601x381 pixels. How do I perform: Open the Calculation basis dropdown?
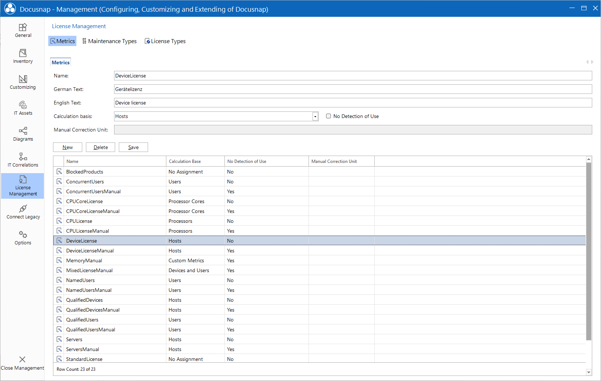point(315,117)
